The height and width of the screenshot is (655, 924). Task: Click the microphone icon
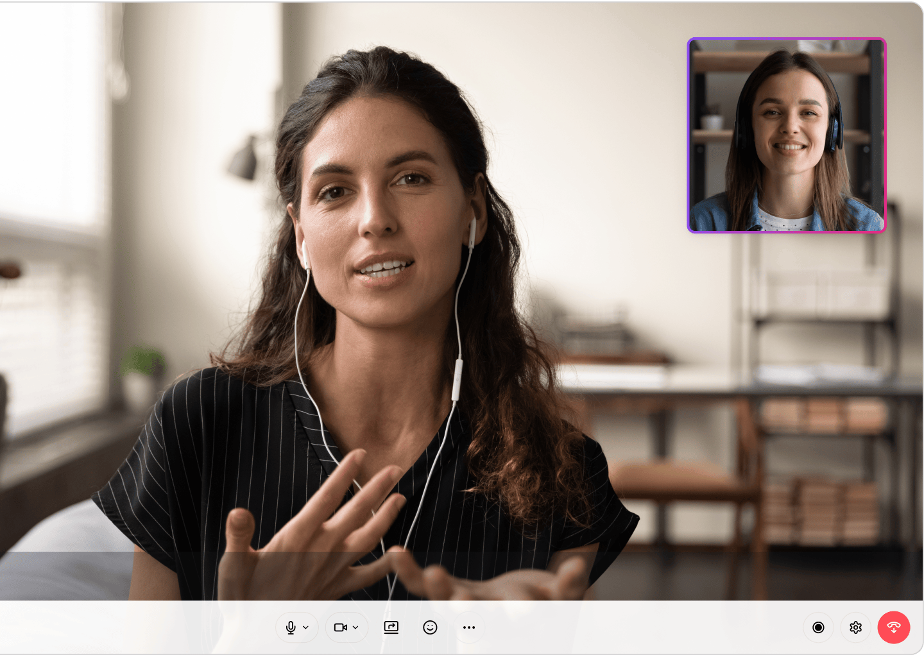click(x=292, y=627)
